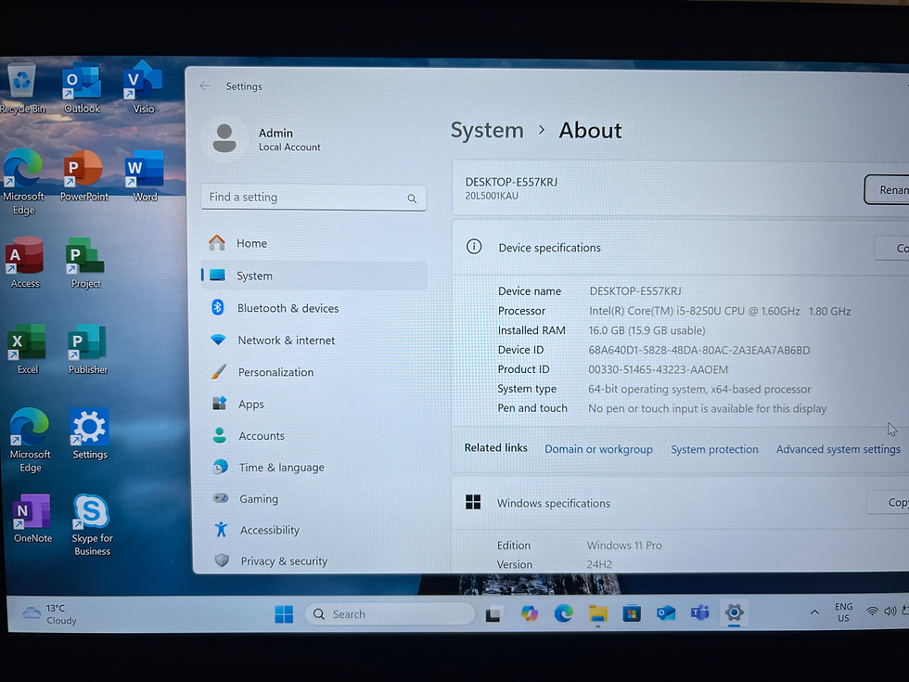909x682 pixels.
Task: Open the Advanced system settings link
Action: point(838,449)
